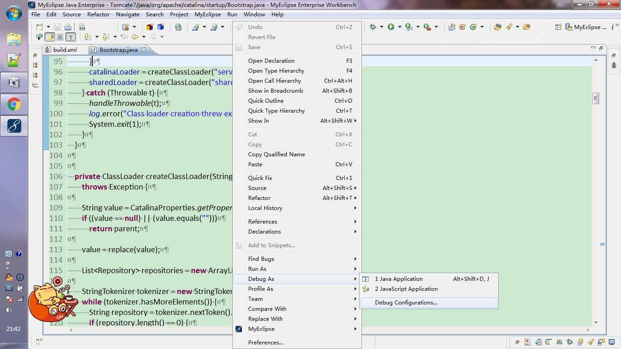The height and width of the screenshot is (349, 621).
Task: Click the horizontal scrollbar right arrow
Action: (x=588, y=330)
